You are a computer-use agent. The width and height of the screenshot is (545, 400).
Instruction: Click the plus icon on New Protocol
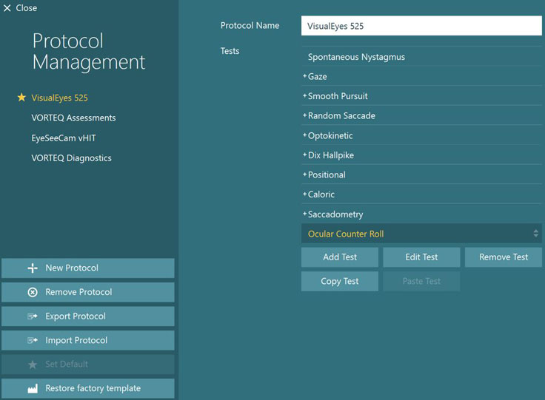[33, 268]
